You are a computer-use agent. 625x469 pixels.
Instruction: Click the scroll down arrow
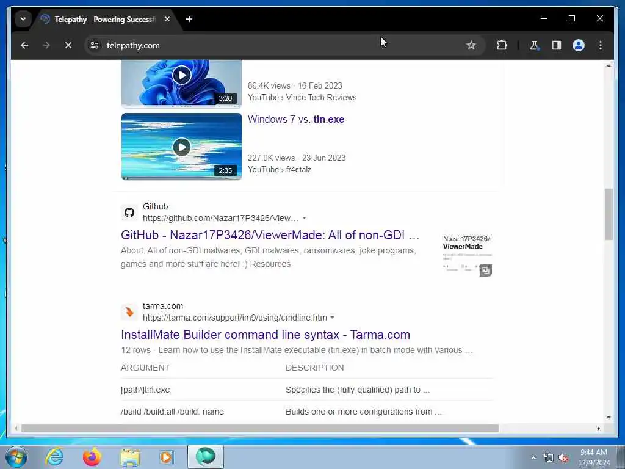point(609,418)
